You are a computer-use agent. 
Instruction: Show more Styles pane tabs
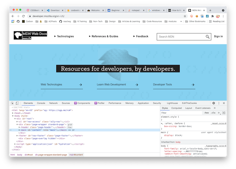(x=215, y=108)
